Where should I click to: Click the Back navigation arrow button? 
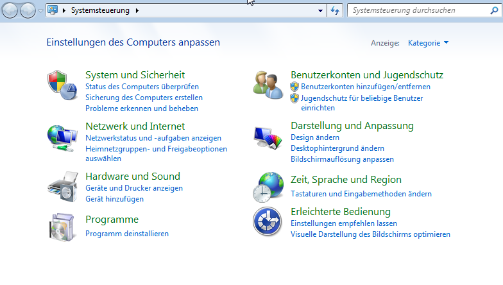10,10
